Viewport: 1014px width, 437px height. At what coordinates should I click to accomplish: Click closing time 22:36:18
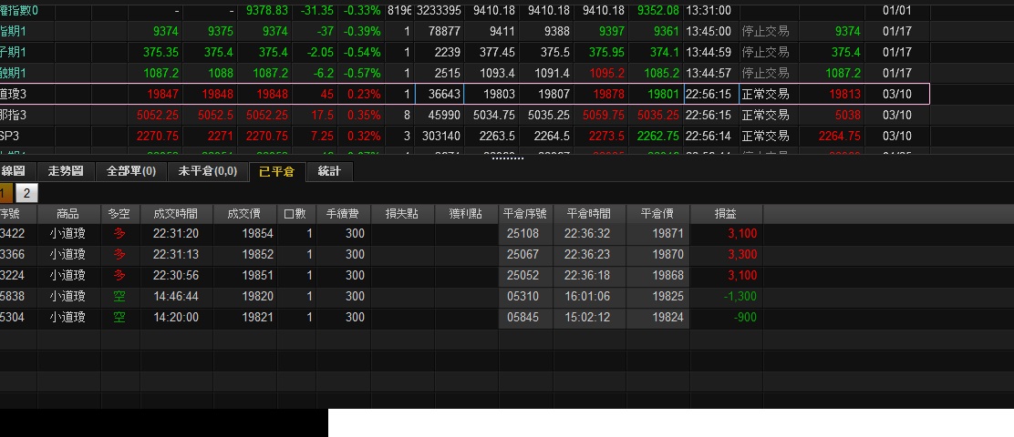pyautogui.click(x=588, y=276)
